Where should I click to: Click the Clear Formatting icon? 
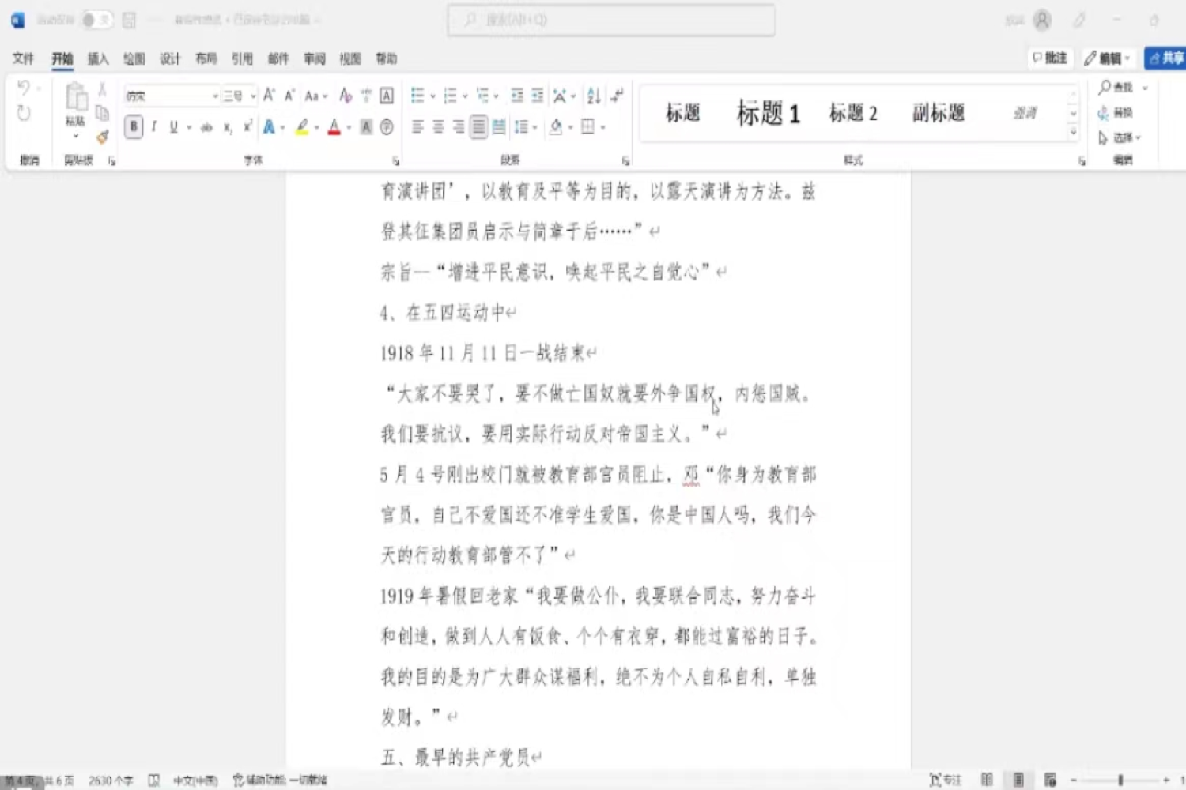346,96
